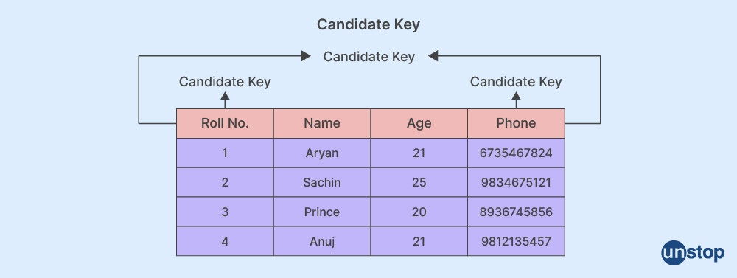Click the roll number 3 cell
The image size is (737, 278).
(x=225, y=212)
